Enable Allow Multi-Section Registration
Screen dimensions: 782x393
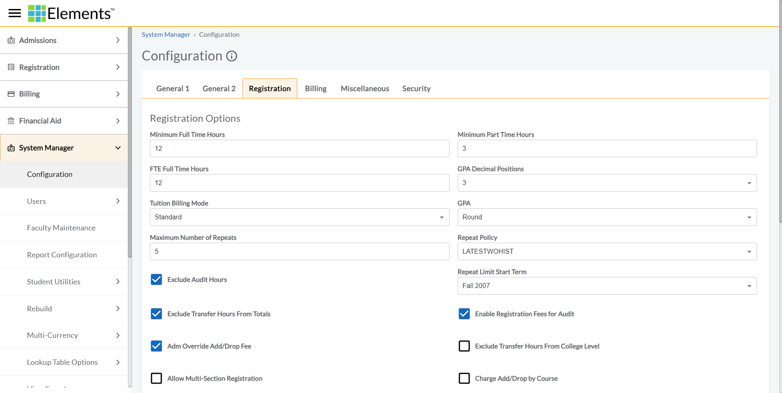pos(156,378)
